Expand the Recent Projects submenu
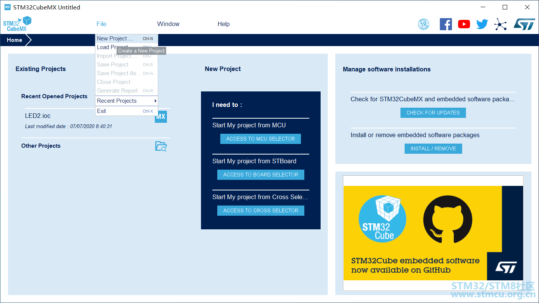The height and width of the screenshot is (303, 539). 126,101
